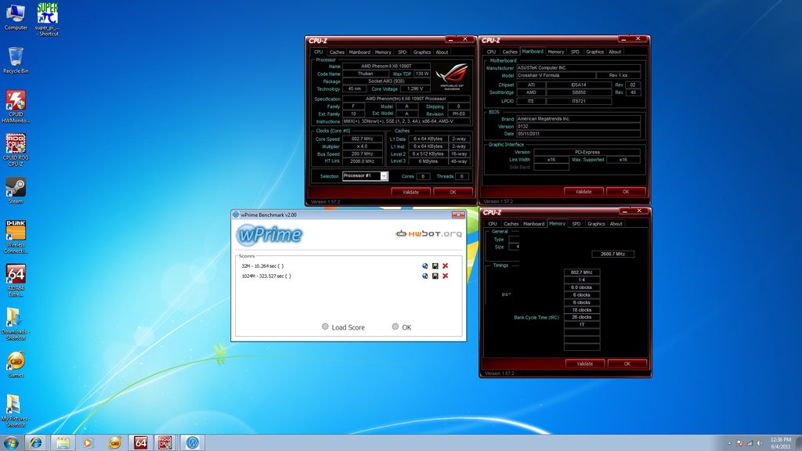Click the package value "Socket AM3 (938)"
This screenshot has height=451, width=802.
[x=386, y=81]
